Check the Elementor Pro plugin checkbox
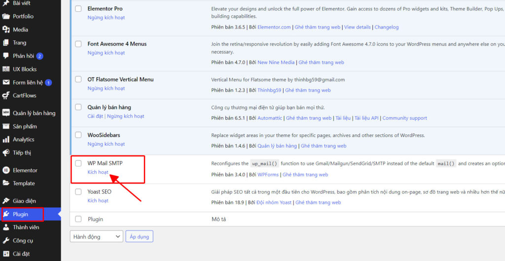The image size is (505, 261). 78,9
